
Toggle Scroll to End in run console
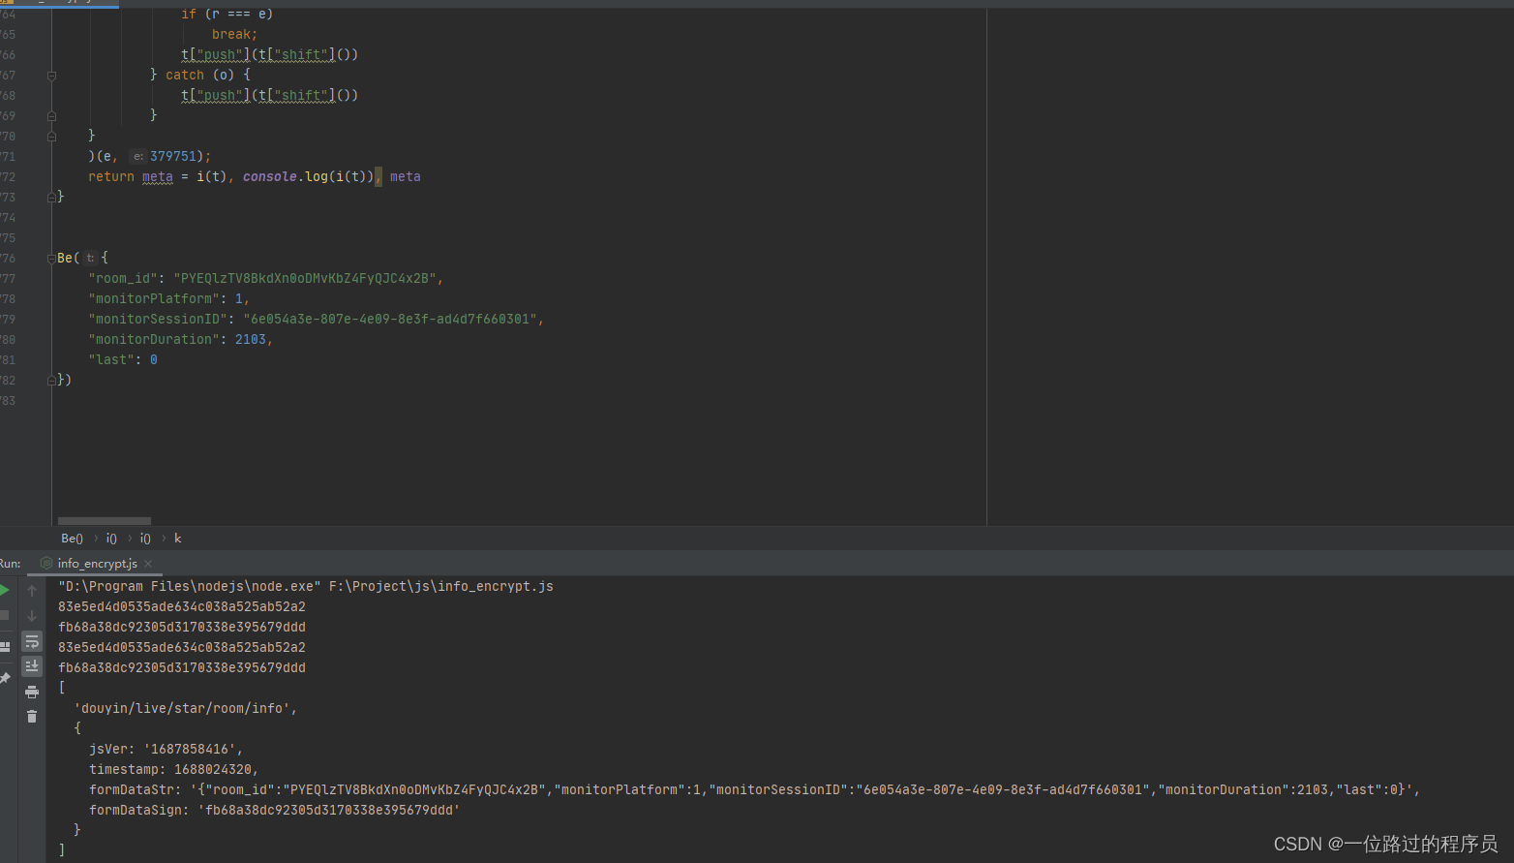(x=32, y=665)
